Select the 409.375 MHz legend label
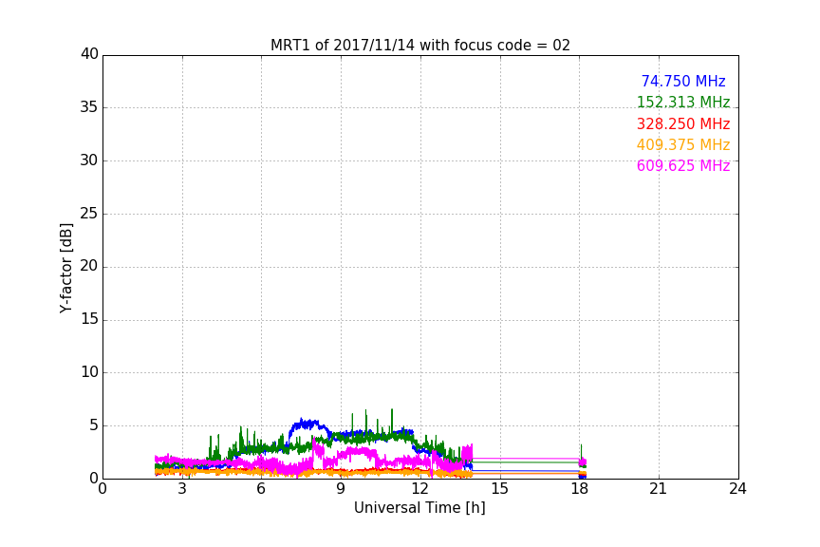The image size is (820, 547). [x=683, y=145]
